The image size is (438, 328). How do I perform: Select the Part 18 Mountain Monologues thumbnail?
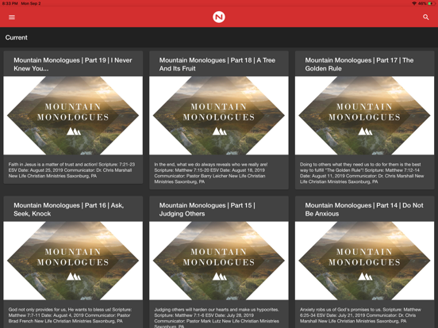tap(219, 116)
